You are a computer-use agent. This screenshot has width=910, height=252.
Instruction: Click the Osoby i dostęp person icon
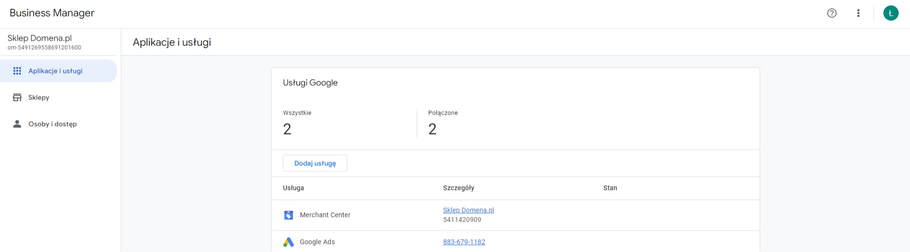pyautogui.click(x=17, y=124)
